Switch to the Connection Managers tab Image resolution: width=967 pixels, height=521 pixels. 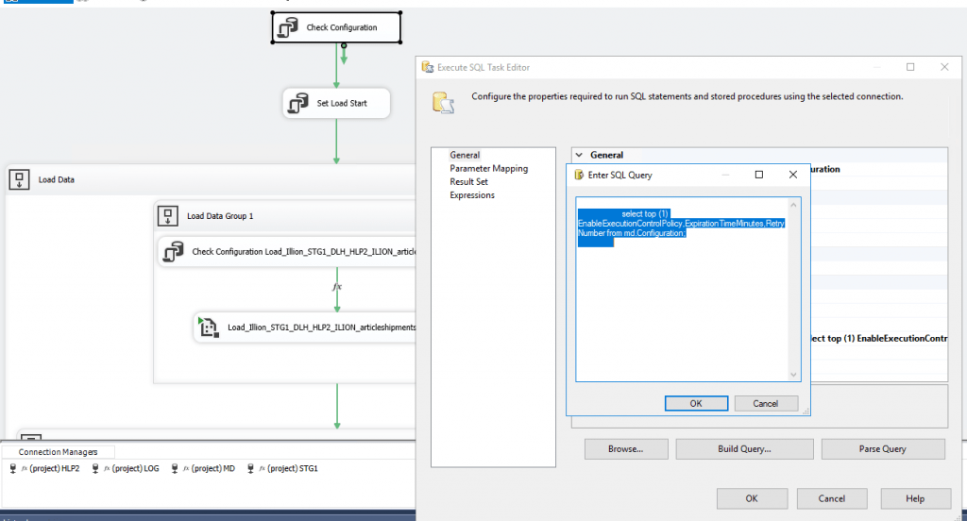coord(57,452)
